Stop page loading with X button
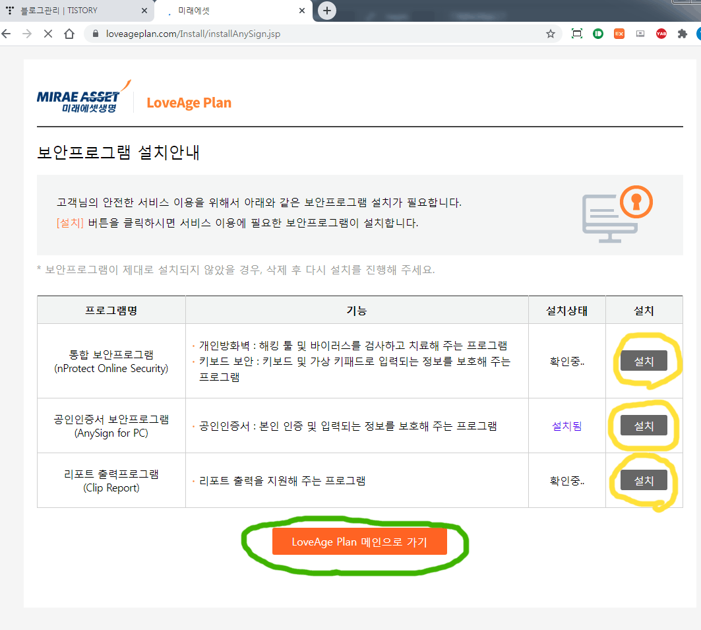The height and width of the screenshot is (630, 701). 48,34
